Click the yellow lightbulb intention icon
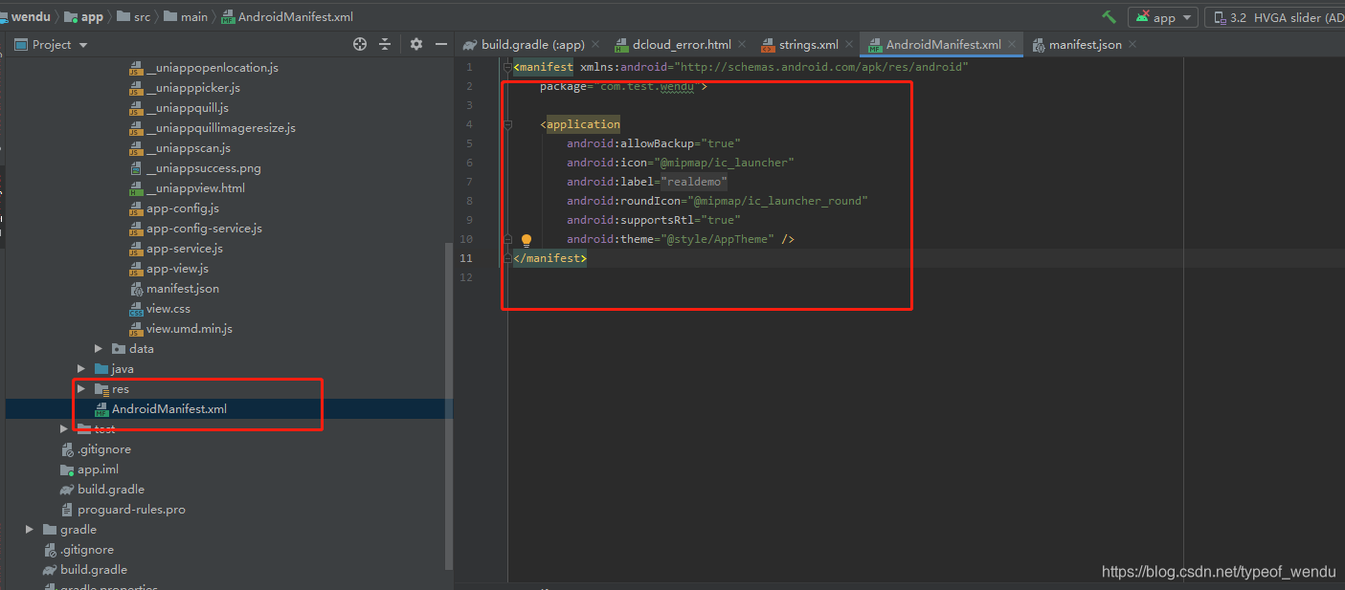Viewport: 1345px width, 590px height. point(526,240)
